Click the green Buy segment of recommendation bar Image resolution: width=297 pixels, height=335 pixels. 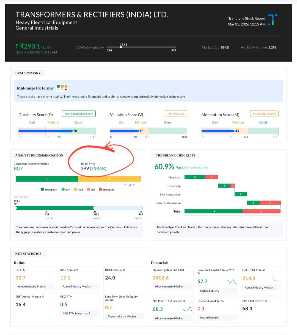(x=47, y=179)
